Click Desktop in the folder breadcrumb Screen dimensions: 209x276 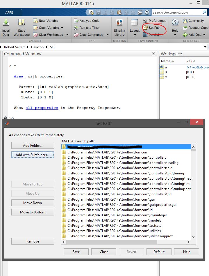point(37,47)
